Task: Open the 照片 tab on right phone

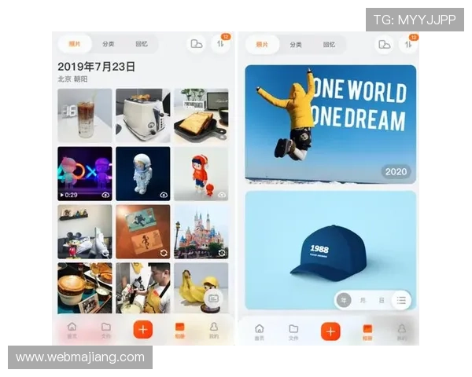Action: tap(262, 45)
